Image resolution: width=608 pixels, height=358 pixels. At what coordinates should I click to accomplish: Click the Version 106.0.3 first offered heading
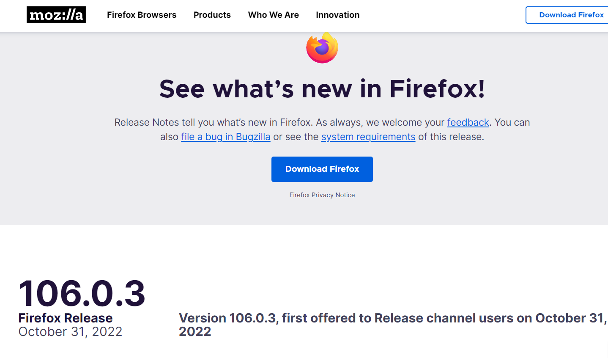coord(393,325)
